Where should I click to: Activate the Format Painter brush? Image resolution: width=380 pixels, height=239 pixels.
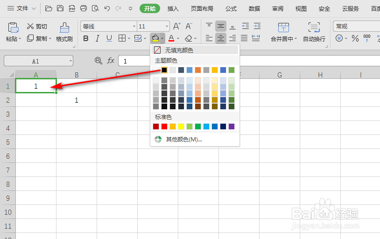tap(64, 28)
